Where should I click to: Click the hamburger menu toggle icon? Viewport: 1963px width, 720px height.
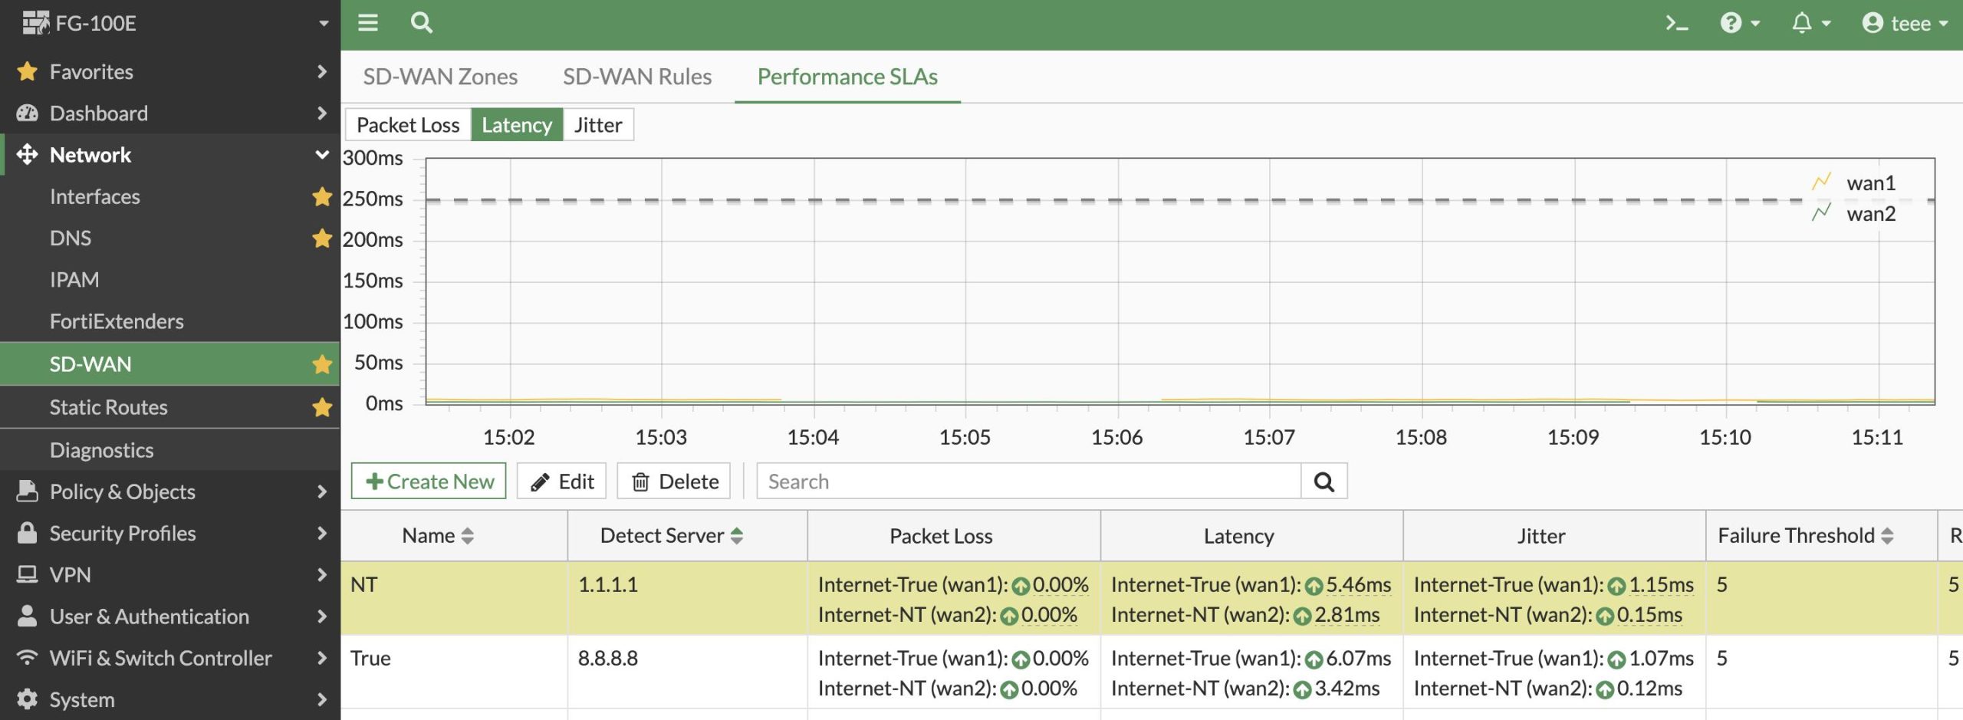pos(368,23)
